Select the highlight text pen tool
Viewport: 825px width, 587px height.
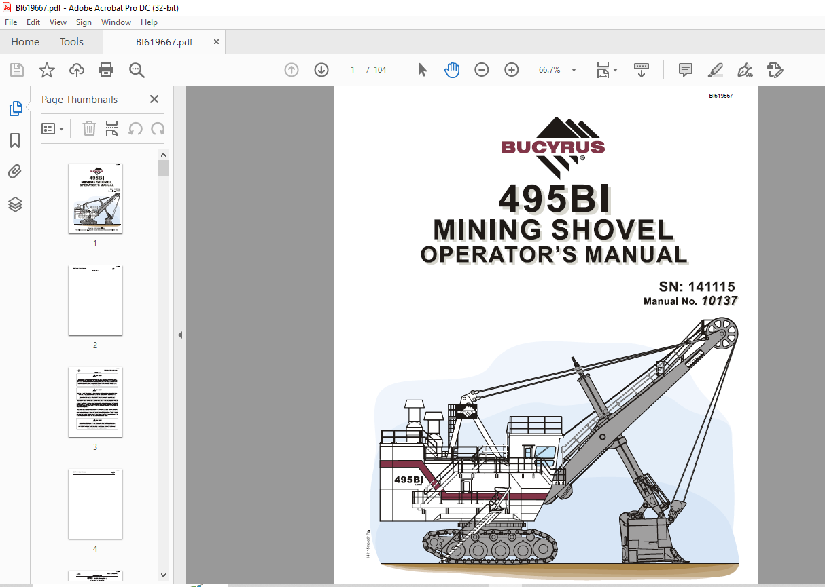point(715,70)
